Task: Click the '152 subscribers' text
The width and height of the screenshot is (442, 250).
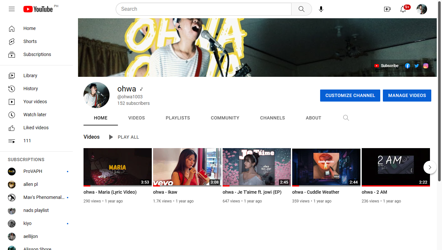Action: (x=134, y=103)
